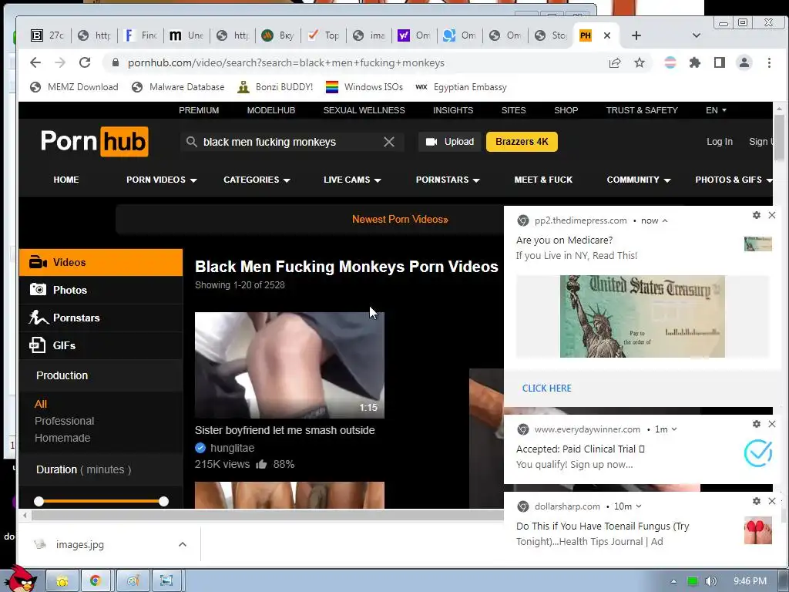Go back to the previous page
This screenshot has height=592, width=789.
35,62
